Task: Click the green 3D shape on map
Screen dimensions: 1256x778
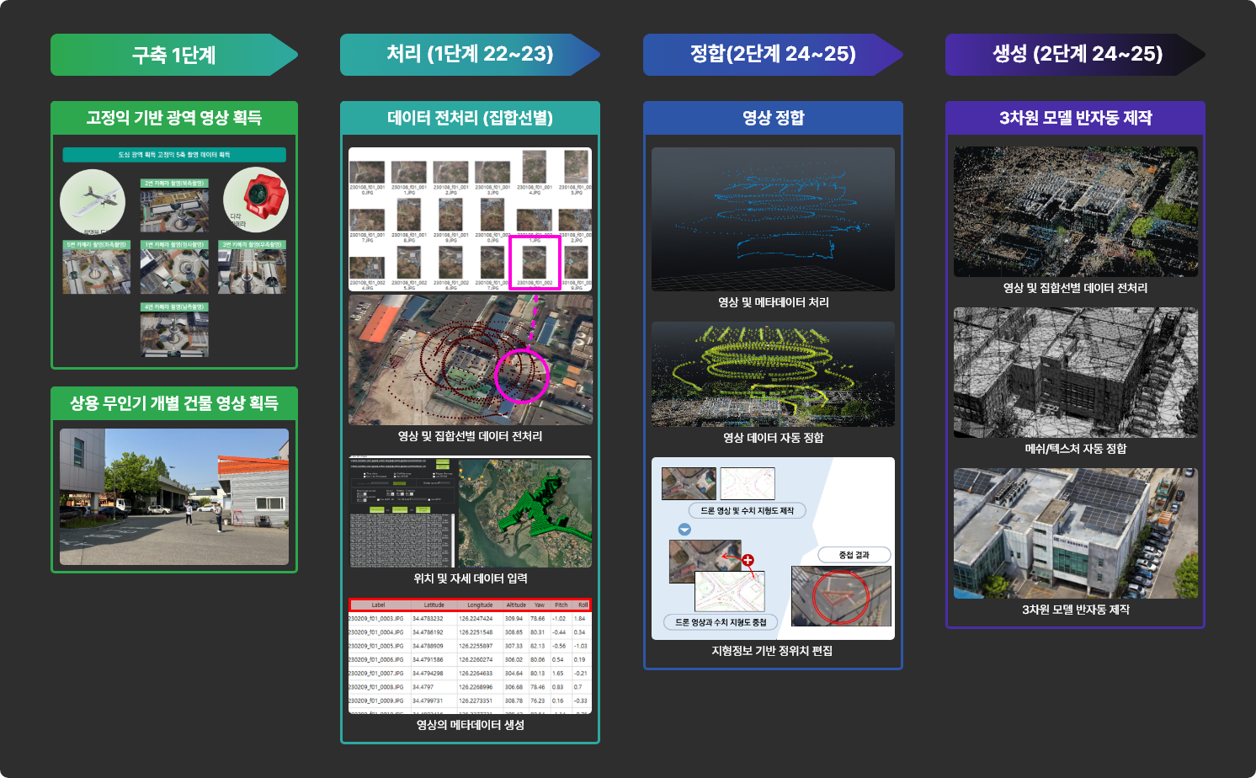Action: pyautogui.click(x=532, y=504)
